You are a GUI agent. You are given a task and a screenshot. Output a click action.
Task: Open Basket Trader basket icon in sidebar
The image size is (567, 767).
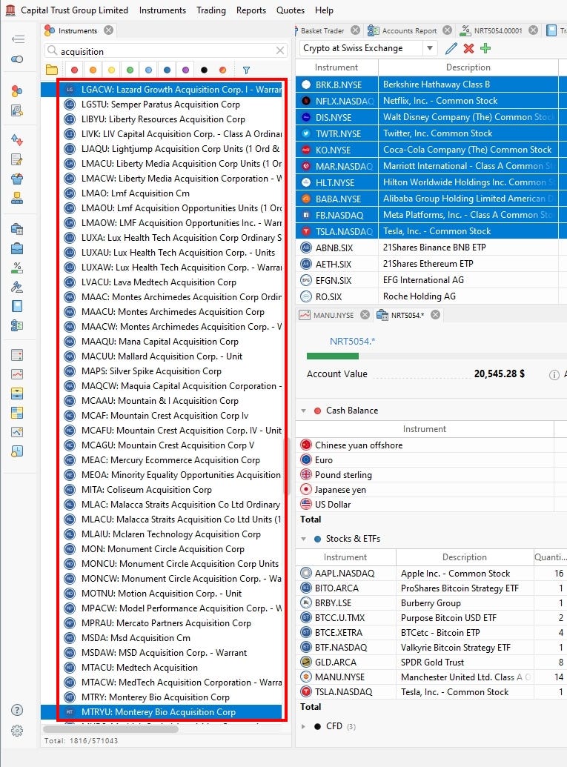pos(17,179)
